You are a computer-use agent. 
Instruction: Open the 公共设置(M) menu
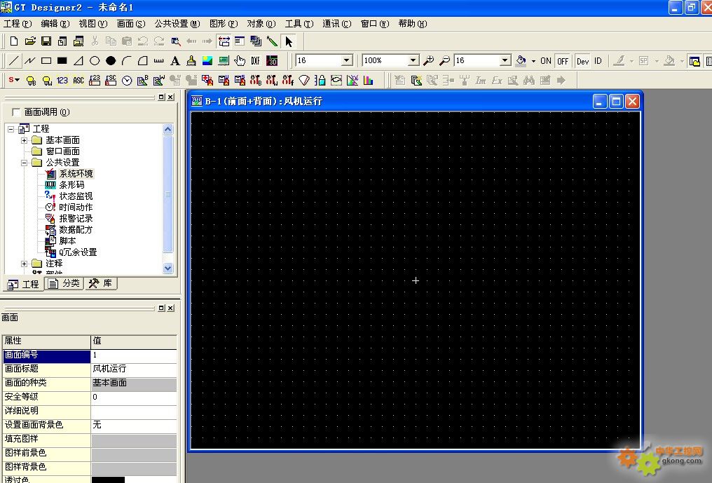click(177, 24)
